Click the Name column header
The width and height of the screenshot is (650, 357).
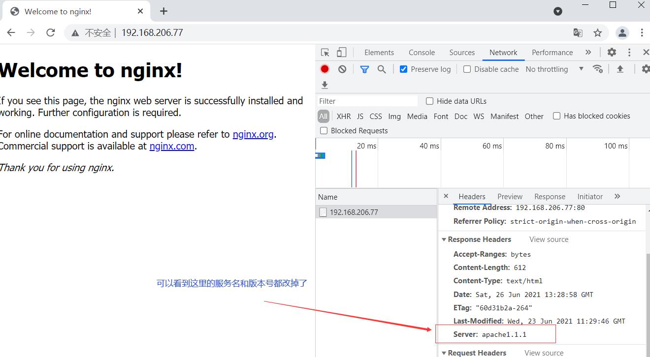click(x=376, y=197)
